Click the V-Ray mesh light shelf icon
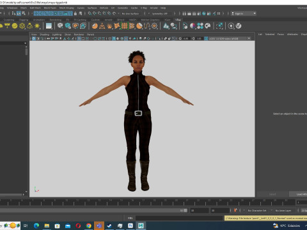The image size is (307, 230). pyautogui.click(x=22, y=26)
